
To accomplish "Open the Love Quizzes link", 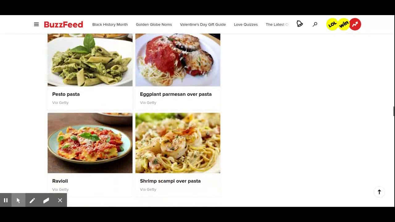I will tap(246, 24).
